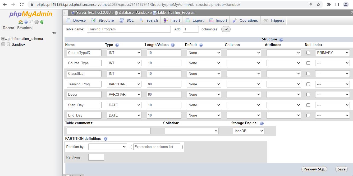
Task: Click the Structure help question-mark icon
Action: click(281, 39)
